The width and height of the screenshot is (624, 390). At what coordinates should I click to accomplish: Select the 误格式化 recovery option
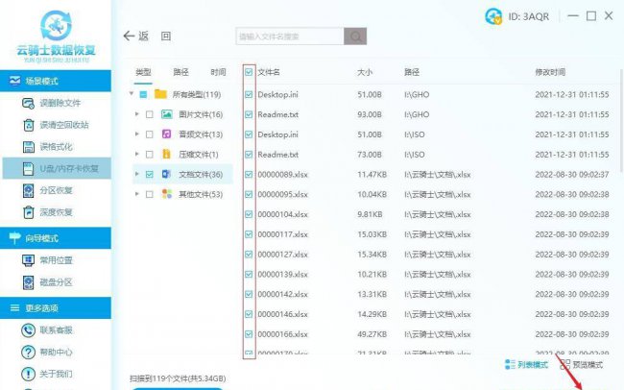pyautogui.click(x=47, y=147)
